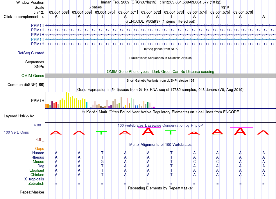Screen dimensions: 276x199
Task: Click the '5 bases' scale bar label
Action: click(x=95, y=7)
